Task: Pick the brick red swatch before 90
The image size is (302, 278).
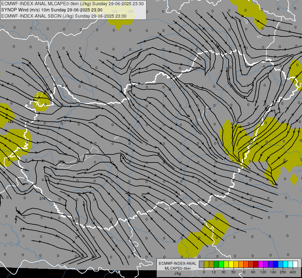Action: [x=251, y=264]
